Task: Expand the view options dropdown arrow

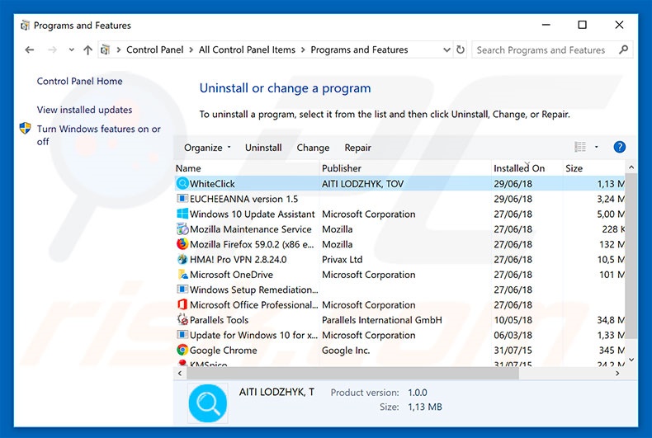Action: [597, 148]
